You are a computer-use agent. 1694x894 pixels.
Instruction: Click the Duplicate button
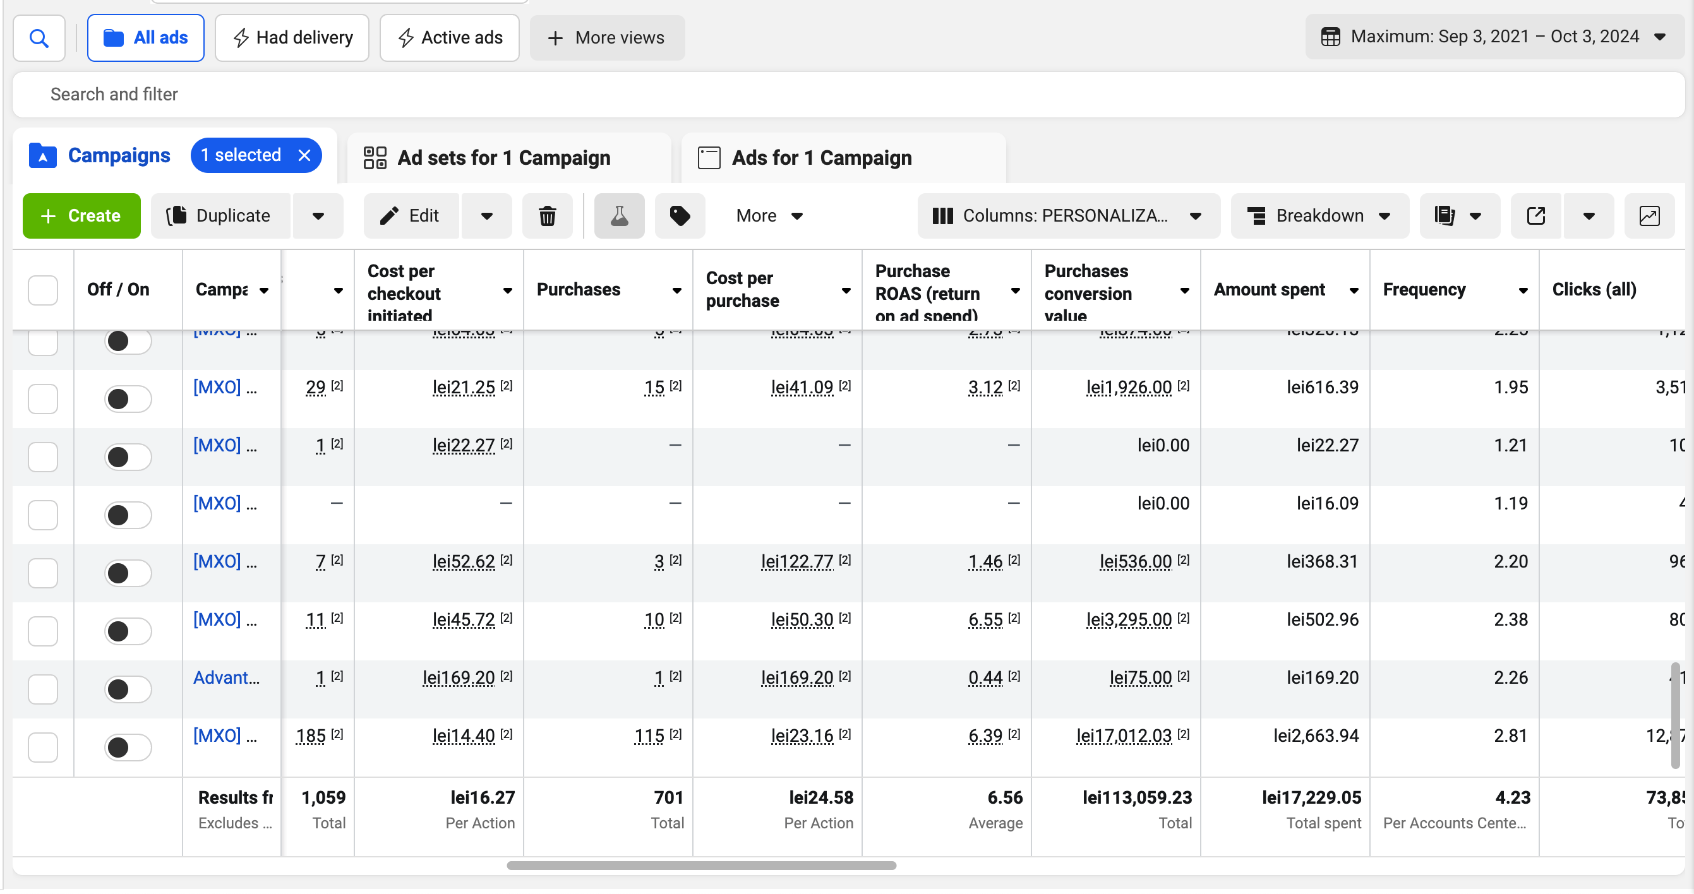[221, 216]
